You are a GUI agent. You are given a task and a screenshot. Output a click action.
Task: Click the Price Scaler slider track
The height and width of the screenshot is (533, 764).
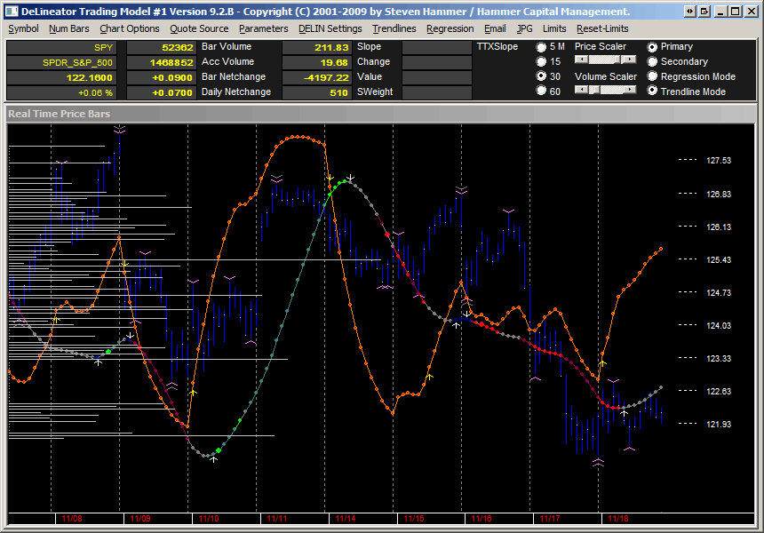pyautogui.click(x=605, y=60)
